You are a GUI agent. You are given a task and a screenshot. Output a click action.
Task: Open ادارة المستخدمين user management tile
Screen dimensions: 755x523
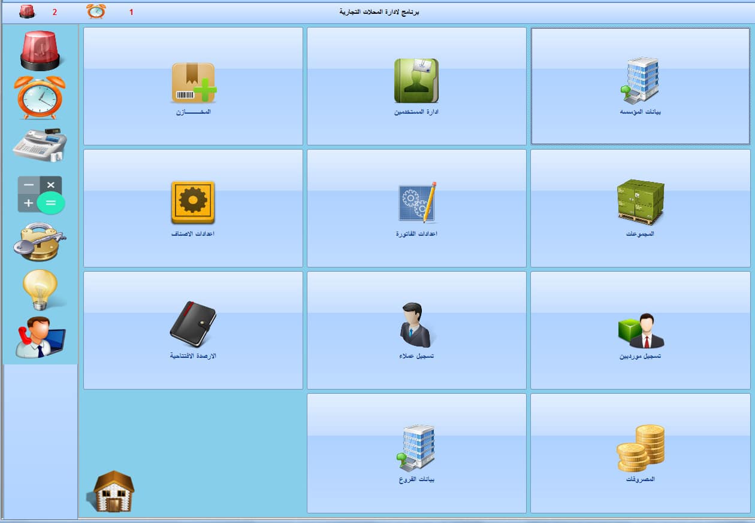click(416, 86)
